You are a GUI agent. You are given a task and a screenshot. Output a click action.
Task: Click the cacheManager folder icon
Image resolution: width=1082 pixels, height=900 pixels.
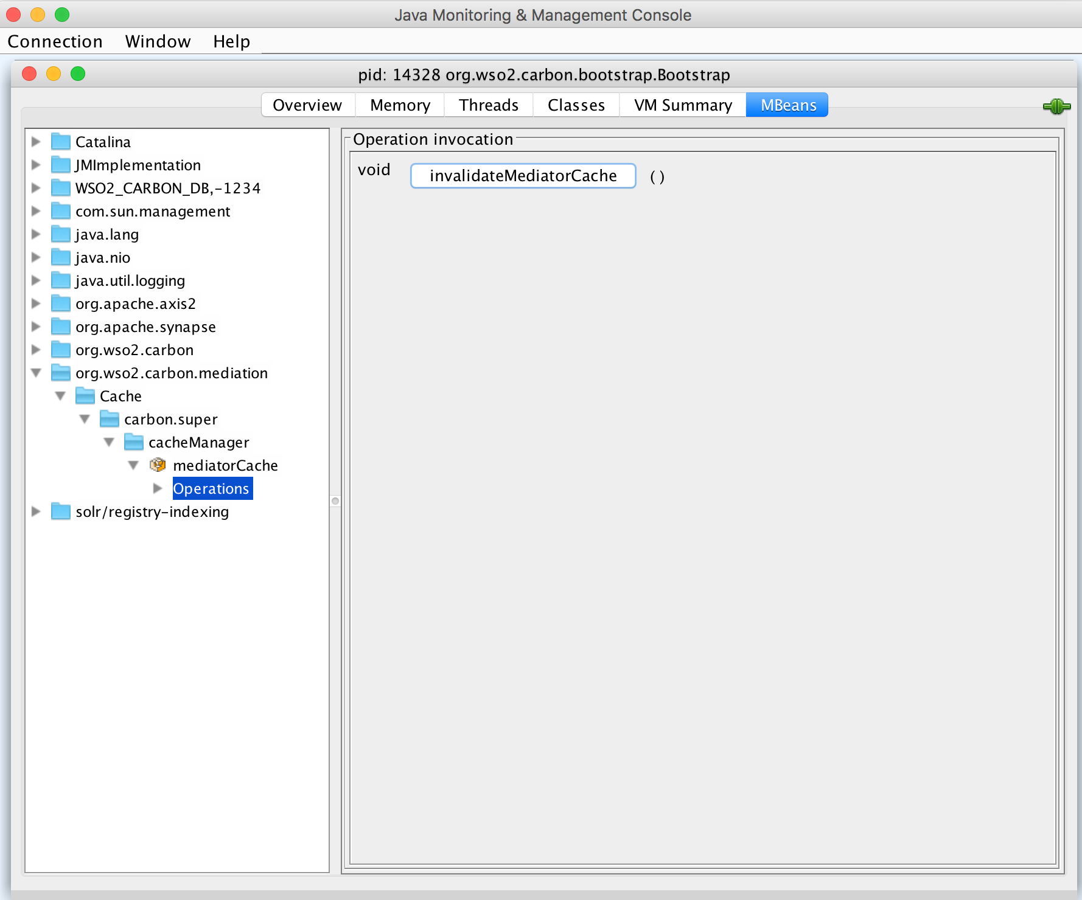133,442
